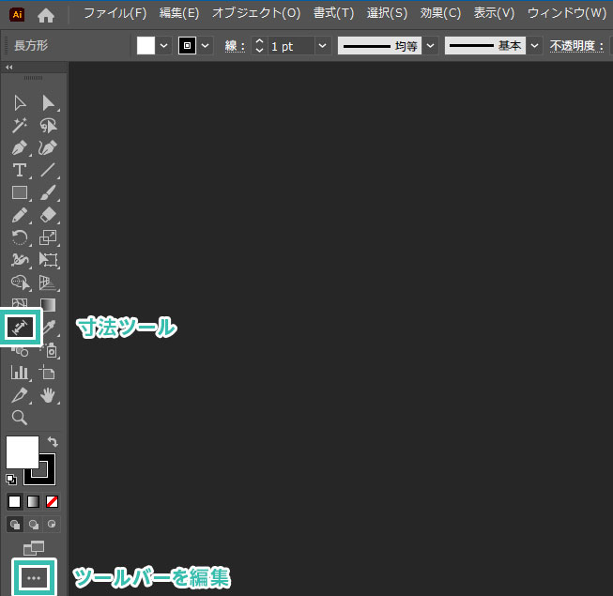Open ウィンドウ(W) menu
This screenshot has width=613, height=596.
(x=567, y=14)
